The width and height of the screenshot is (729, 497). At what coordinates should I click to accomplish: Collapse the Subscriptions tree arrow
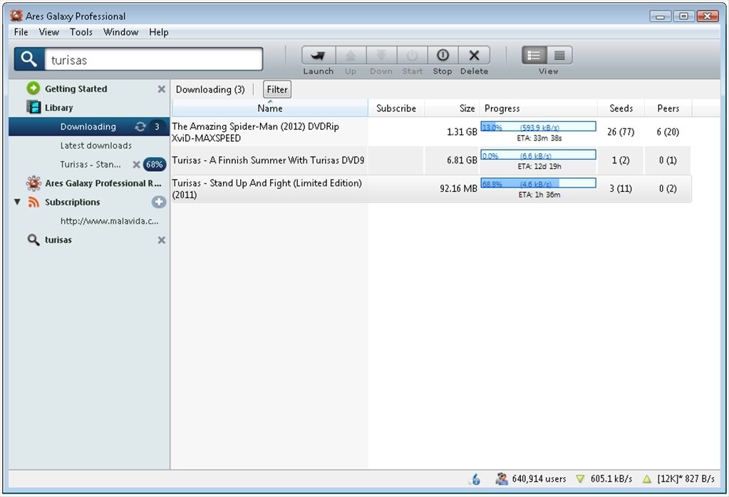pyautogui.click(x=17, y=202)
